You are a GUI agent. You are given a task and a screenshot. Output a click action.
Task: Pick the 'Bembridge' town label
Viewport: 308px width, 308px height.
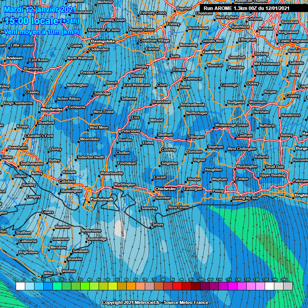(x=97, y=239)
